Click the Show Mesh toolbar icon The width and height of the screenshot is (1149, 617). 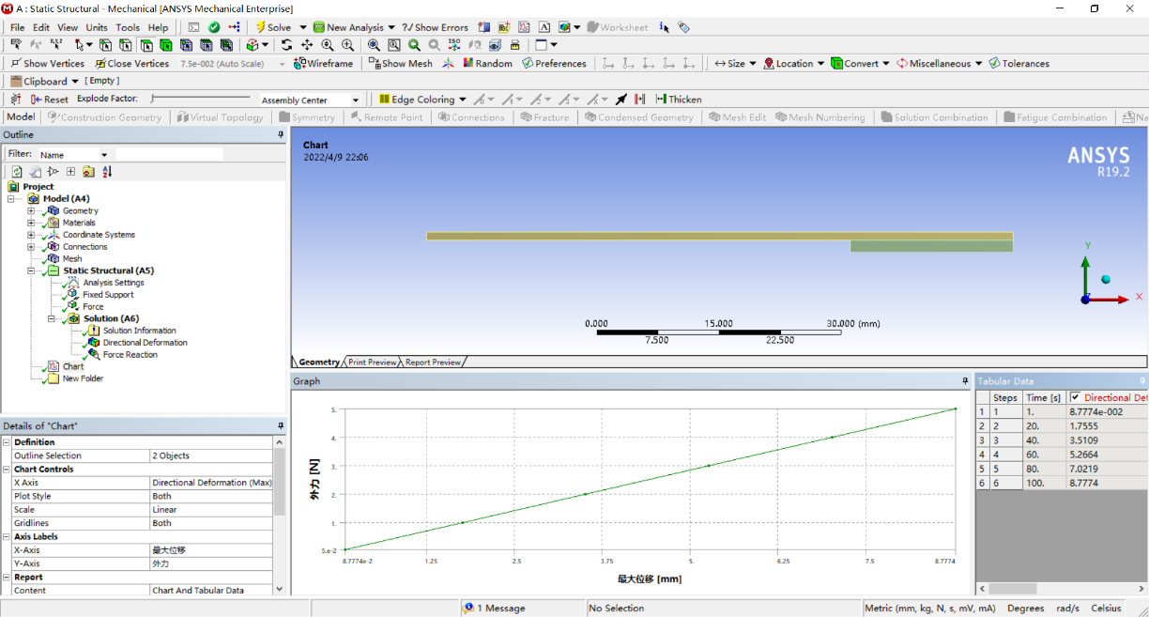[401, 64]
